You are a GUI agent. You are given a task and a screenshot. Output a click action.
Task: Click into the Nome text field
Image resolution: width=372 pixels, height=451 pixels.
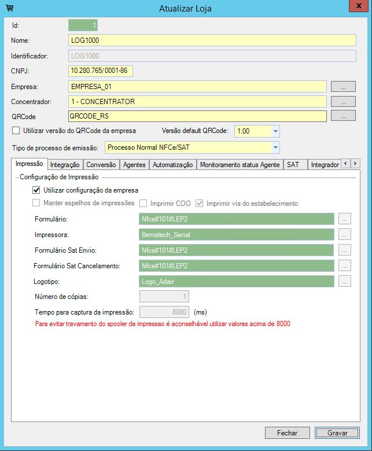click(211, 40)
